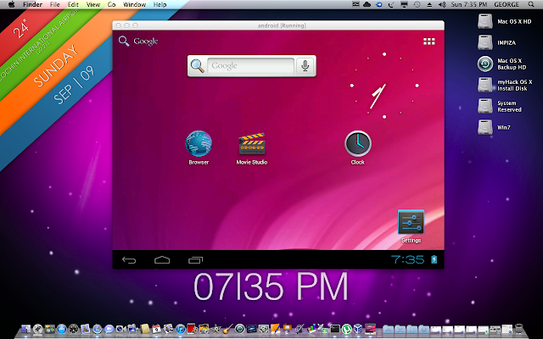
Task: Click the SEP | 09 date stripe
Action: tap(74, 85)
